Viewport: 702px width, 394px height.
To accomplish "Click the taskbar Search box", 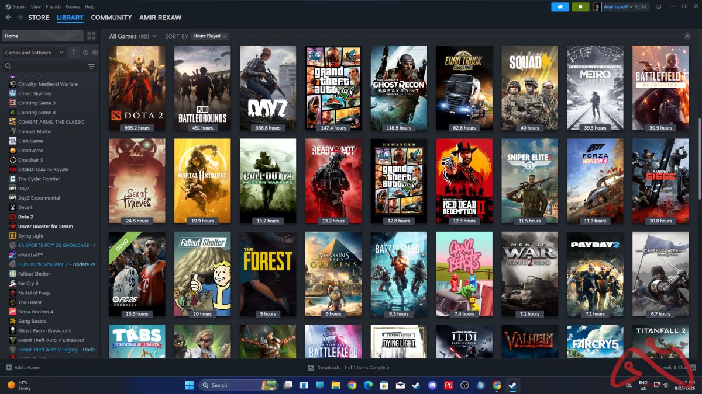I will point(238,385).
